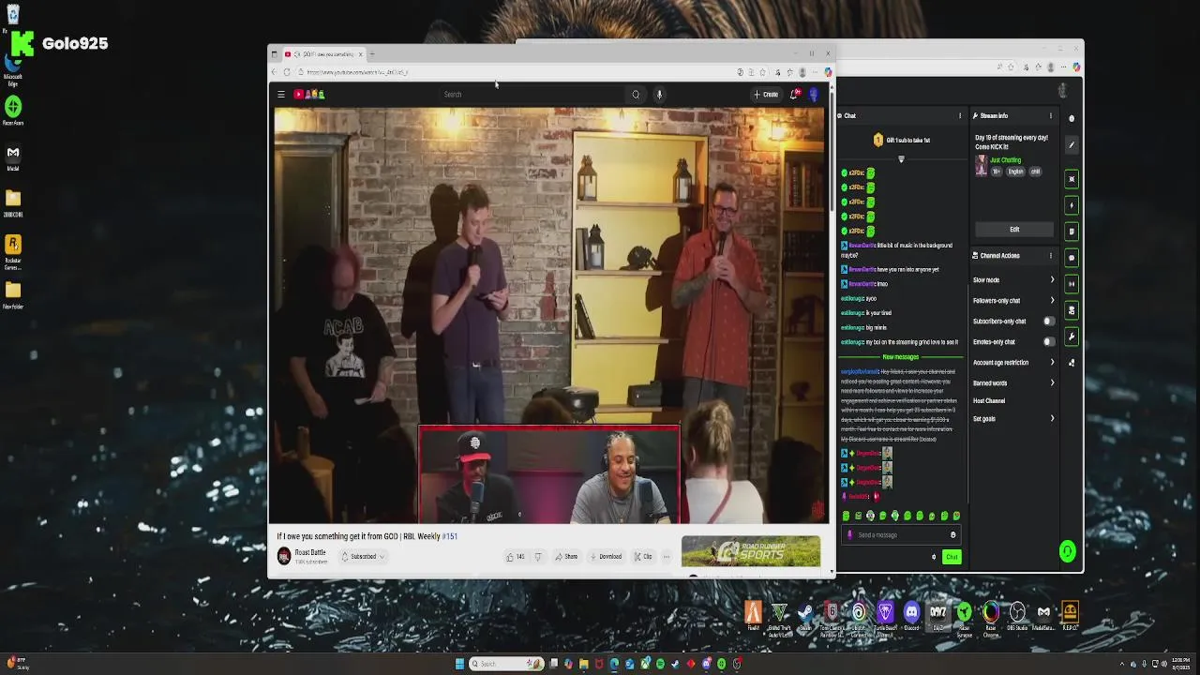The height and width of the screenshot is (675, 1200).
Task: Click the YouTube video player
Action: [549, 315]
